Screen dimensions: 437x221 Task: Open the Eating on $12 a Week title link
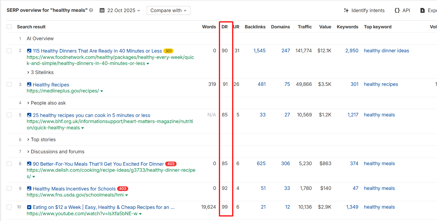click(104, 207)
